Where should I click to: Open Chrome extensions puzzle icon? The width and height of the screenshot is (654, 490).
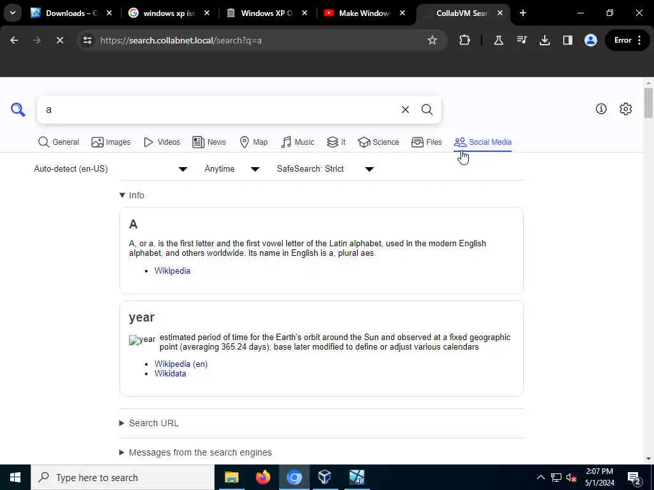click(464, 40)
